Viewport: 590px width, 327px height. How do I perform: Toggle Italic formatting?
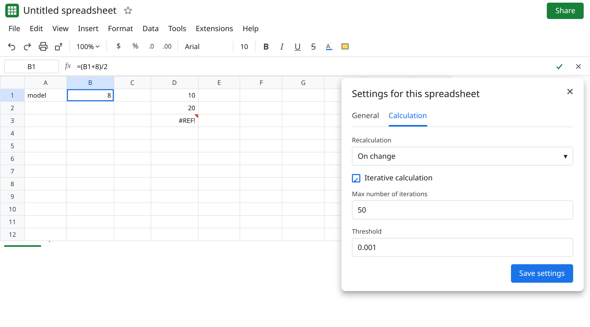(282, 47)
